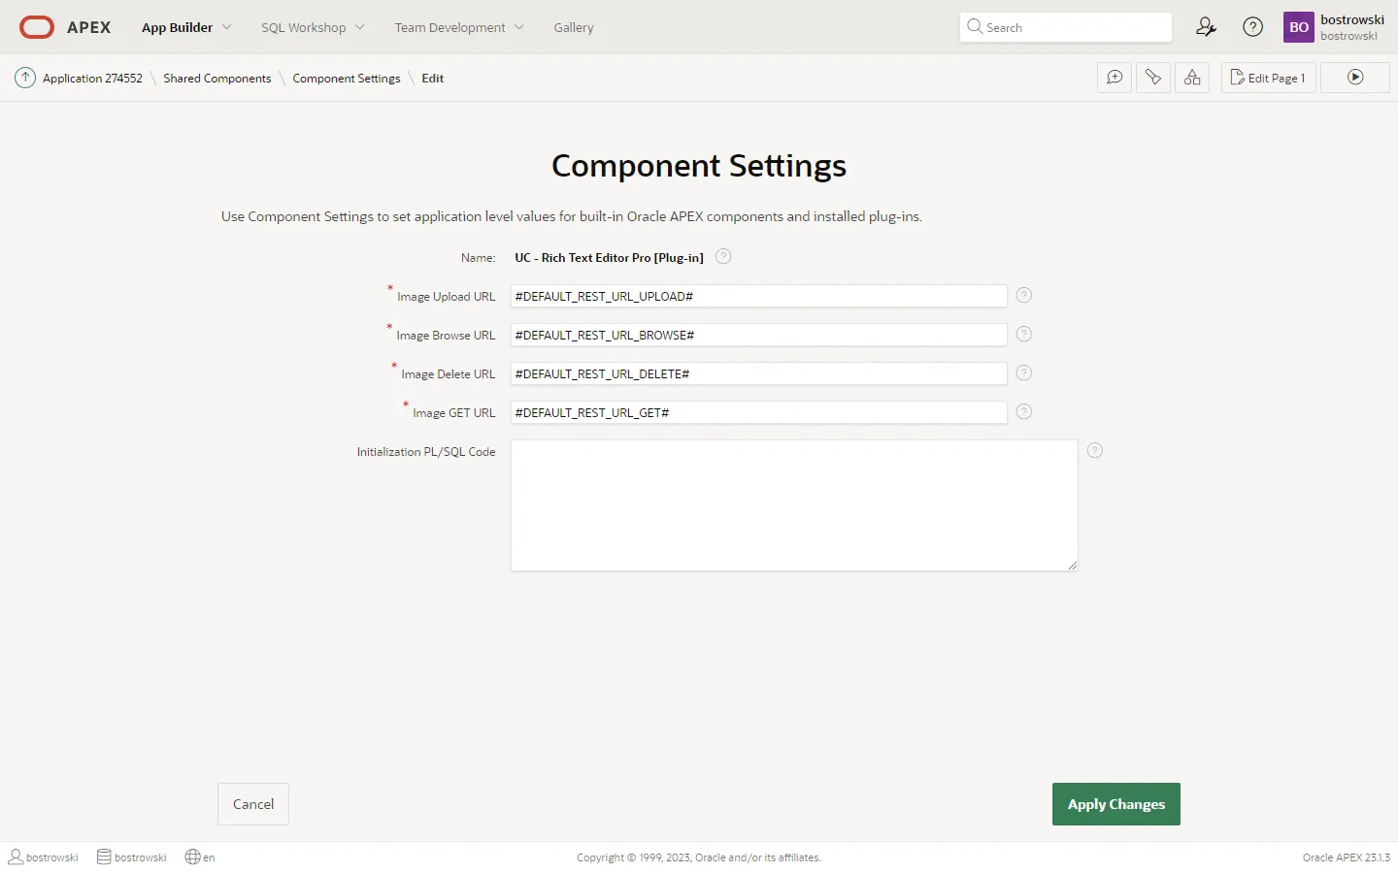Go to Application 274552 breadcrumb
The height and width of the screenshot is (873, 1398).
(92, 78)
